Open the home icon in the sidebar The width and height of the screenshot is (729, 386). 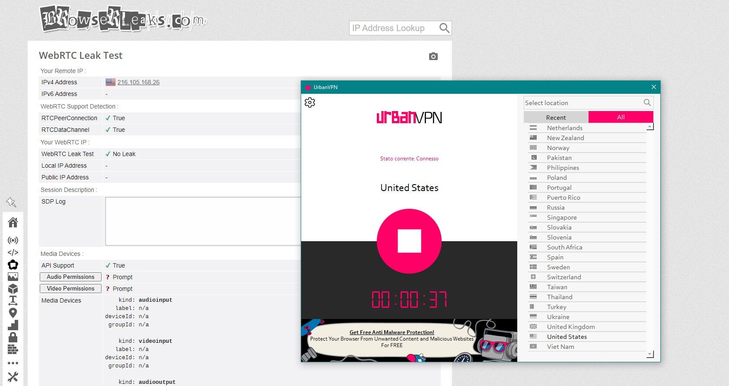(x=13, y=222)
